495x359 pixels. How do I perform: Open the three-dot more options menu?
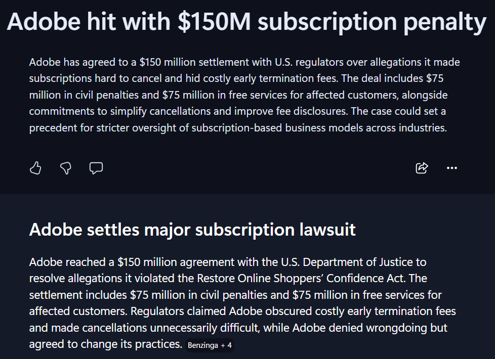452,168
